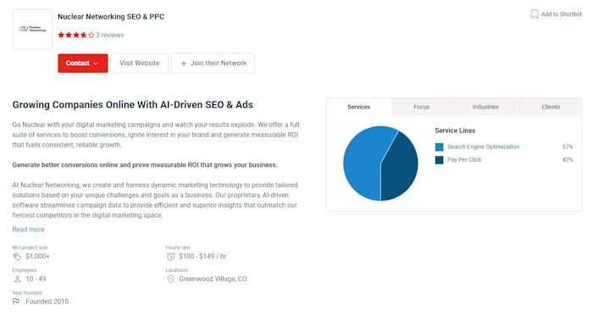This screenshot has height=316, width=593.
Task: Click the person icon beside 10 - 49
Action: (17, 280)
